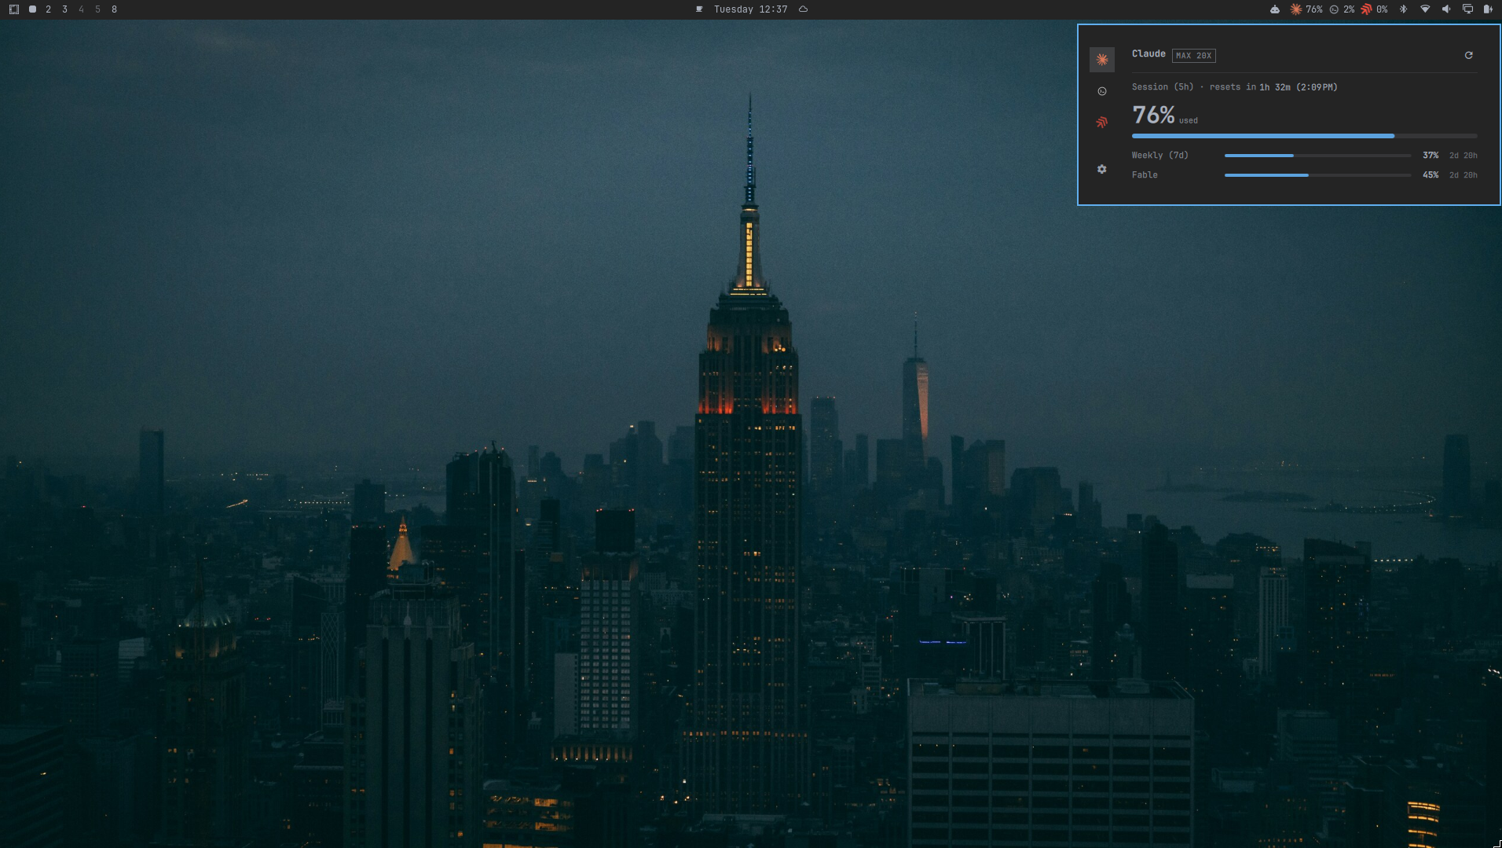The width and height of the screenshot is (1502, 848).
Task: Click the "Claude" title in the widget
Action: click(1148, 53)
